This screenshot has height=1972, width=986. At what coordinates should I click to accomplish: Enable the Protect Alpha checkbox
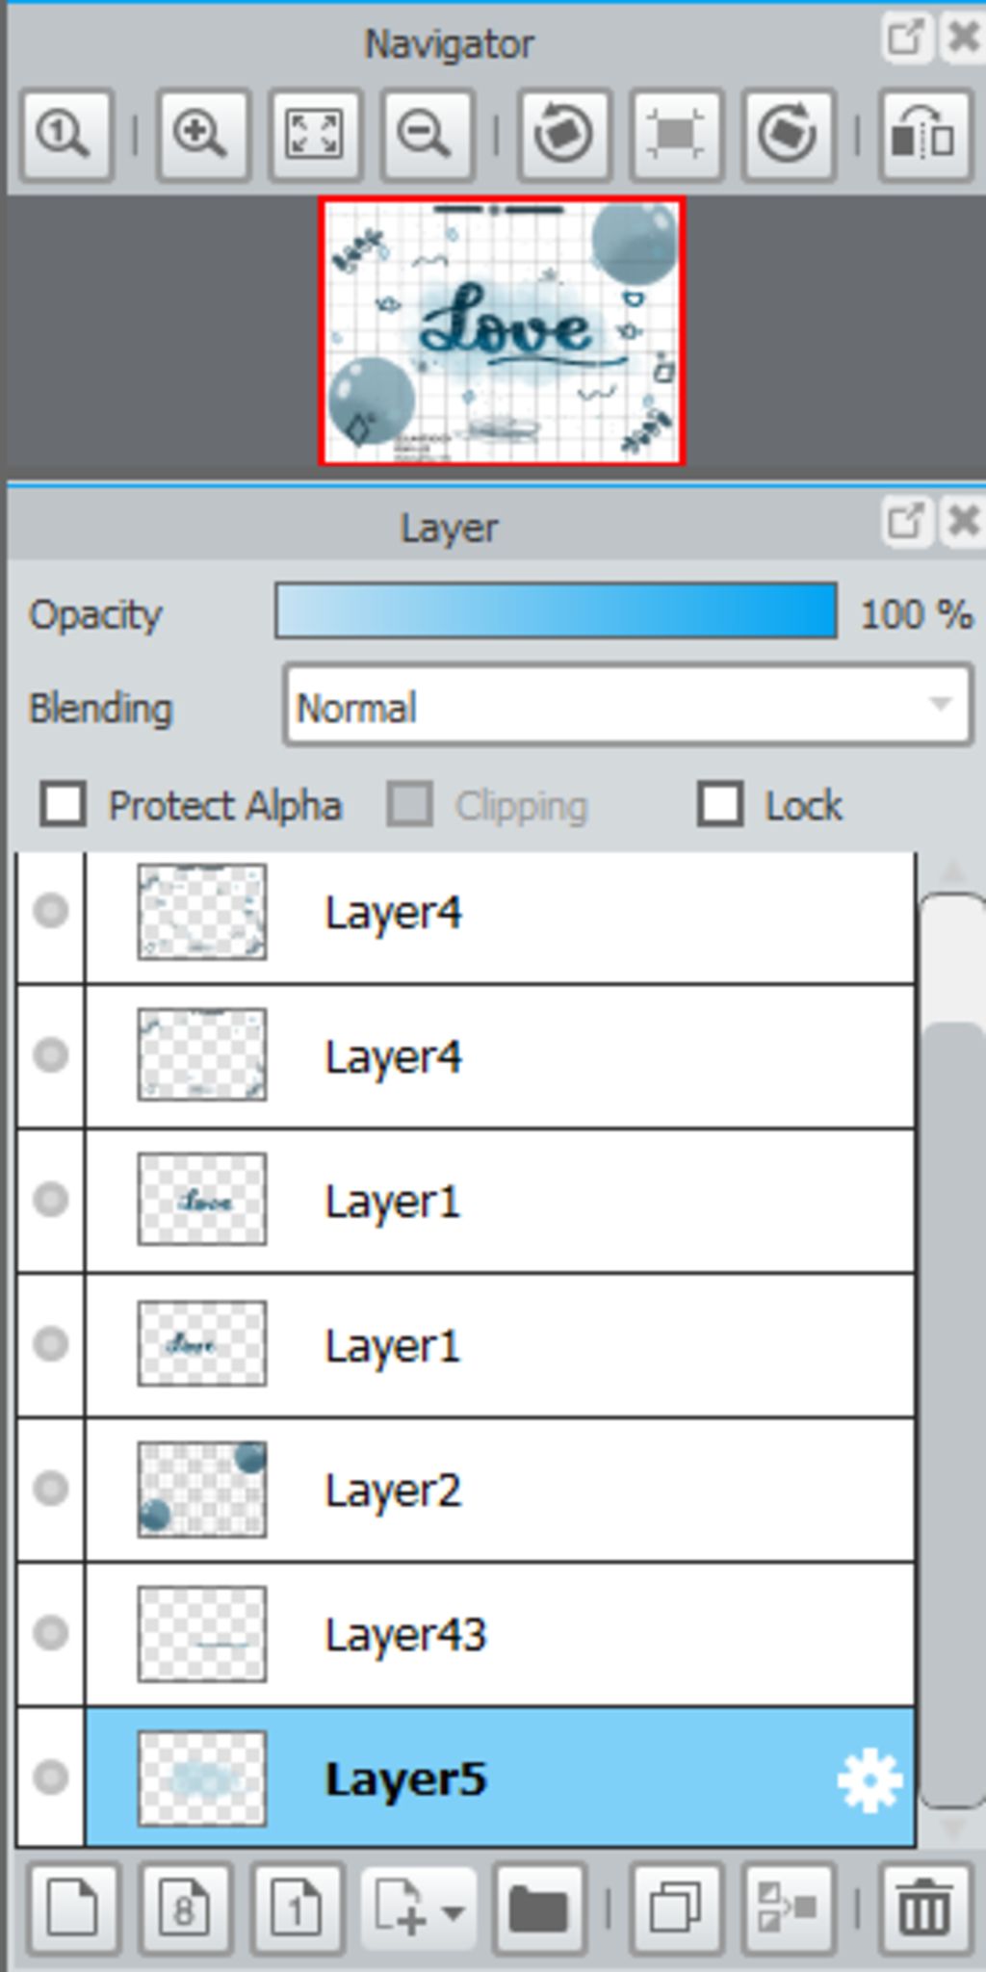64,805
